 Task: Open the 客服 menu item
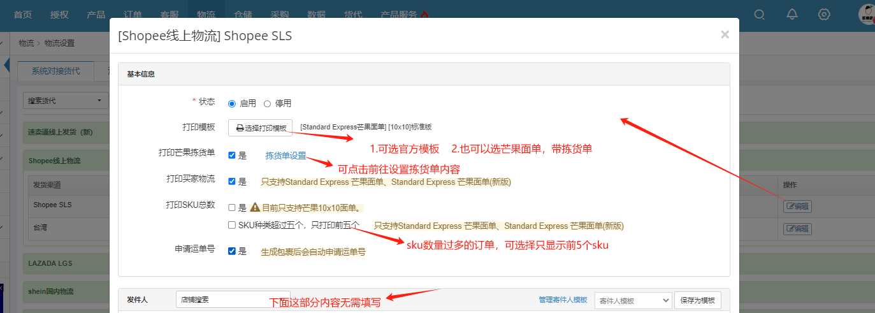(170, 15)
